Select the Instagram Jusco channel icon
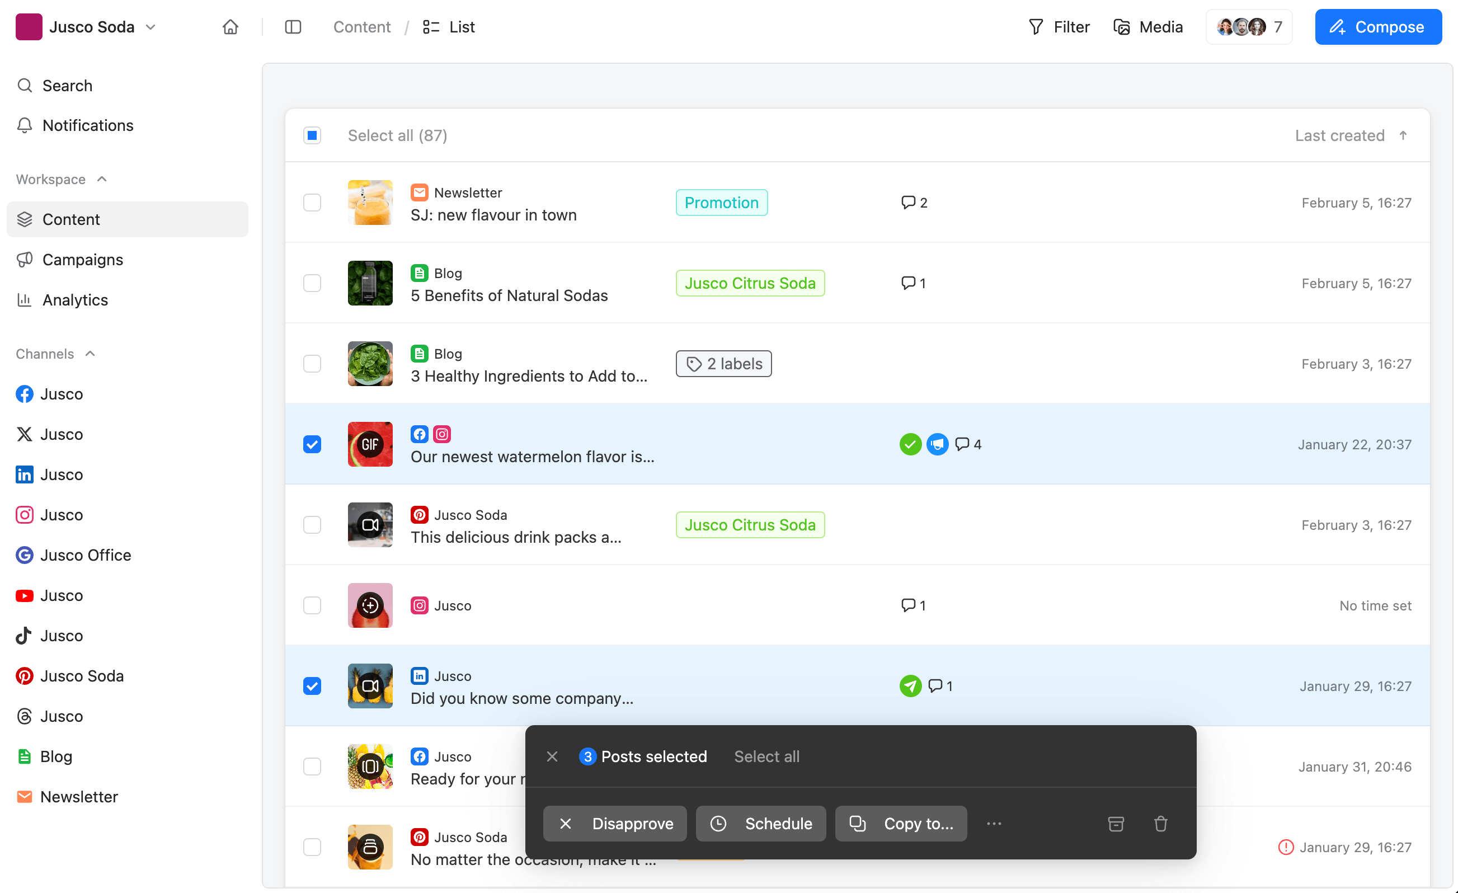This screenshot has width=1458, height=893. coord(24,515)
